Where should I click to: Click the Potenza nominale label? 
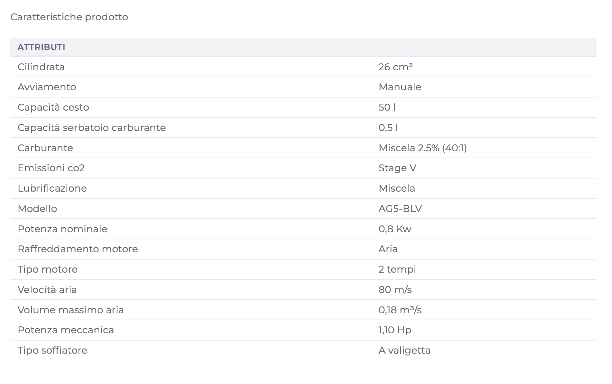coord(62,229)
